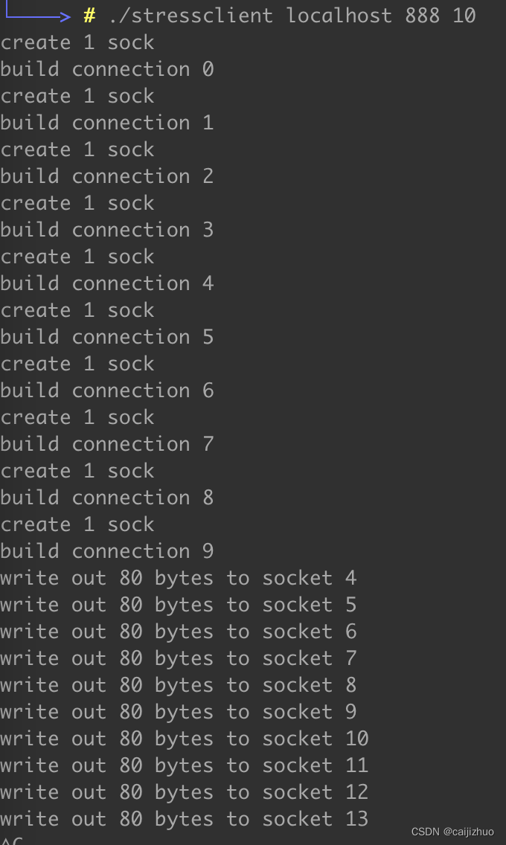The height and width of the screenshot is (845, 506).
Task: Click the line writing to socket 10
Action: click(x=184, y=739)
